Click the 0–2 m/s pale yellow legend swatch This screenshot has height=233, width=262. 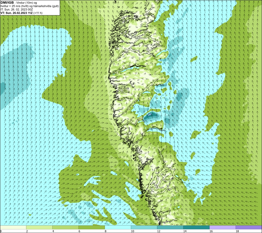point(13,227)
